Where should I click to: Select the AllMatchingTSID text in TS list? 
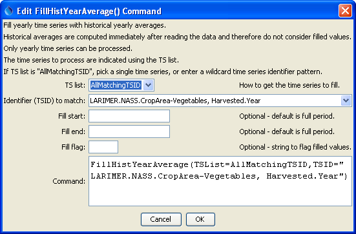tap(116, 85)
